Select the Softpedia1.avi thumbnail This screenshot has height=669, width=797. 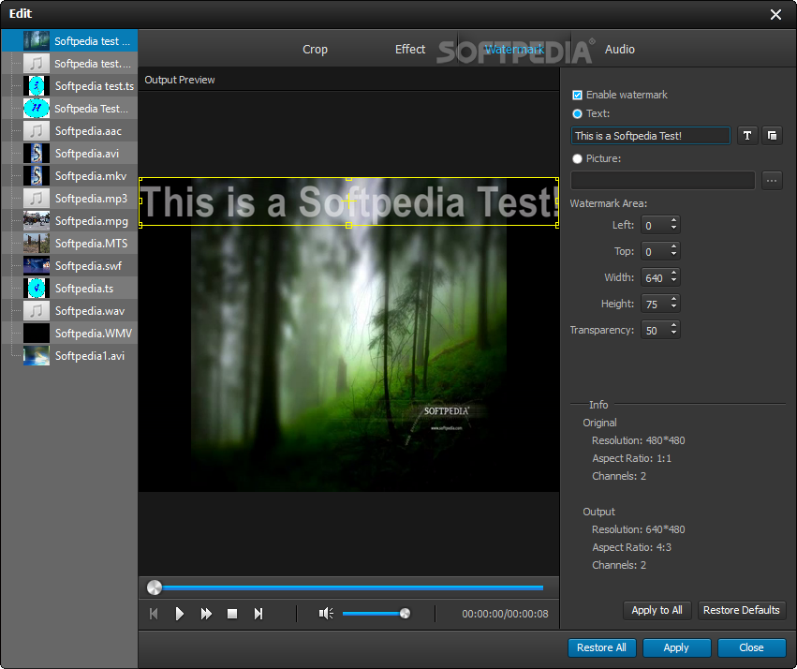(37, 355)
